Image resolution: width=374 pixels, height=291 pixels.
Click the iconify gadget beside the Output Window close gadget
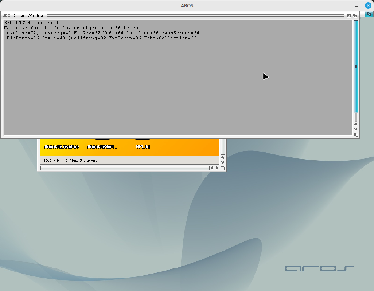9,16
